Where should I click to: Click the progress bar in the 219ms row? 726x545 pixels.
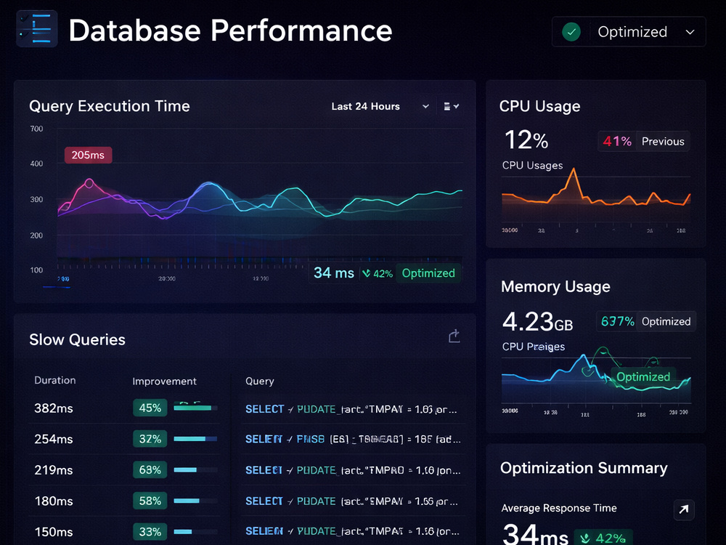pos(195,470)
